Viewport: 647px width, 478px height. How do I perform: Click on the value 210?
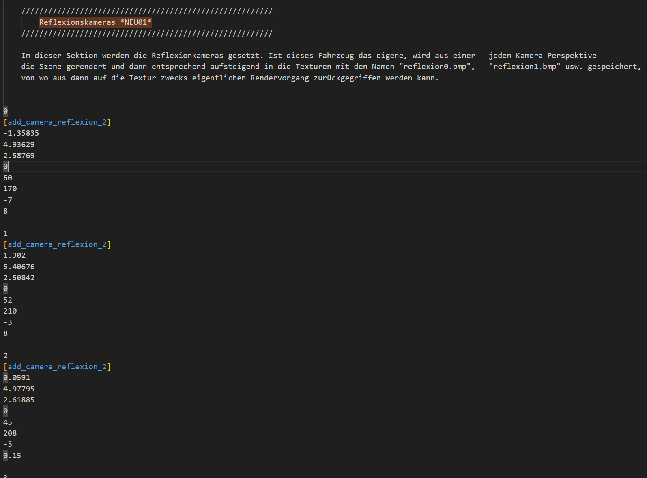click(10, 311)
